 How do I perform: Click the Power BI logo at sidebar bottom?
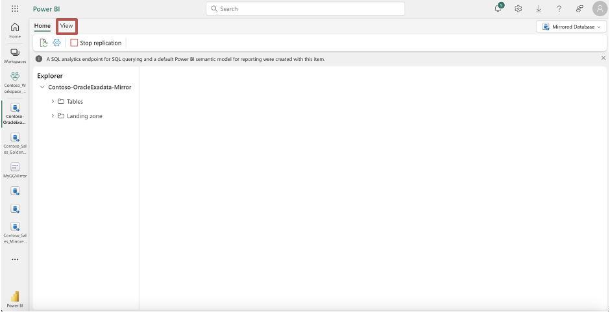[15, 300]
